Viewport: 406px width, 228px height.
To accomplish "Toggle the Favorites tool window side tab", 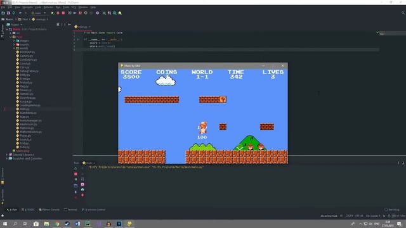I will coord(3,196).
